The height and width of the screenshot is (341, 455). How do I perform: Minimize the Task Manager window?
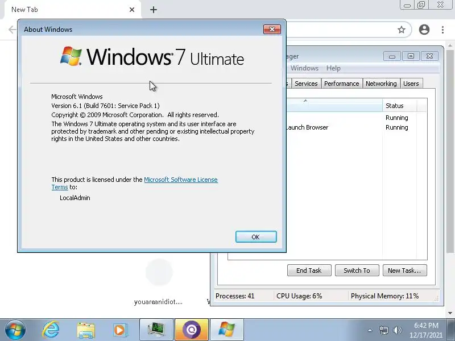click(392, 56)
